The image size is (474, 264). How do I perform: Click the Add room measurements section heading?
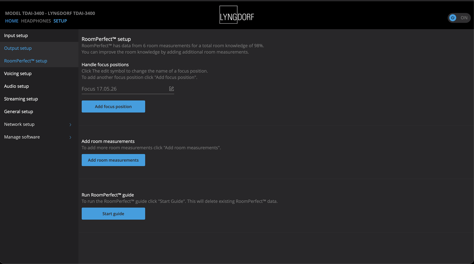pos(108,141)
